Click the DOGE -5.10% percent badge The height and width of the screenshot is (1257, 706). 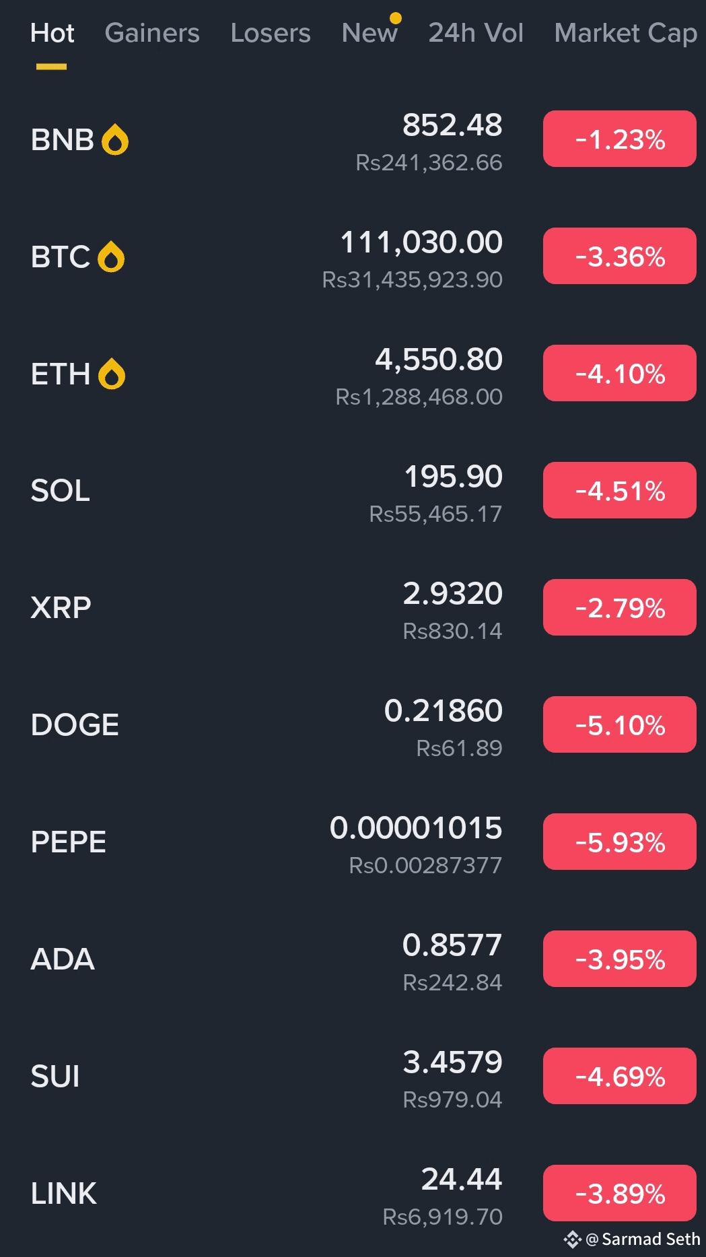tap(620, 724)
